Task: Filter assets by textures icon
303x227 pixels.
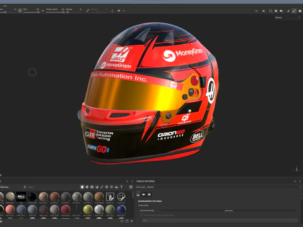Action: (112, 187)
